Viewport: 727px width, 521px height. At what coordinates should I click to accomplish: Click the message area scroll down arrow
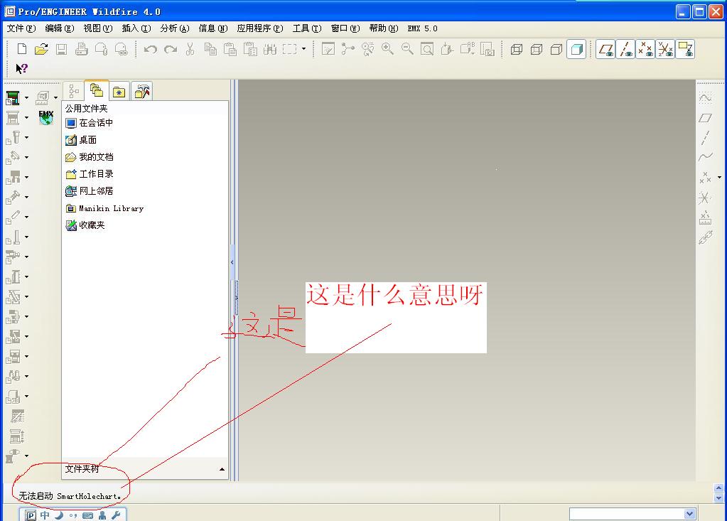[x=718, y=498]
